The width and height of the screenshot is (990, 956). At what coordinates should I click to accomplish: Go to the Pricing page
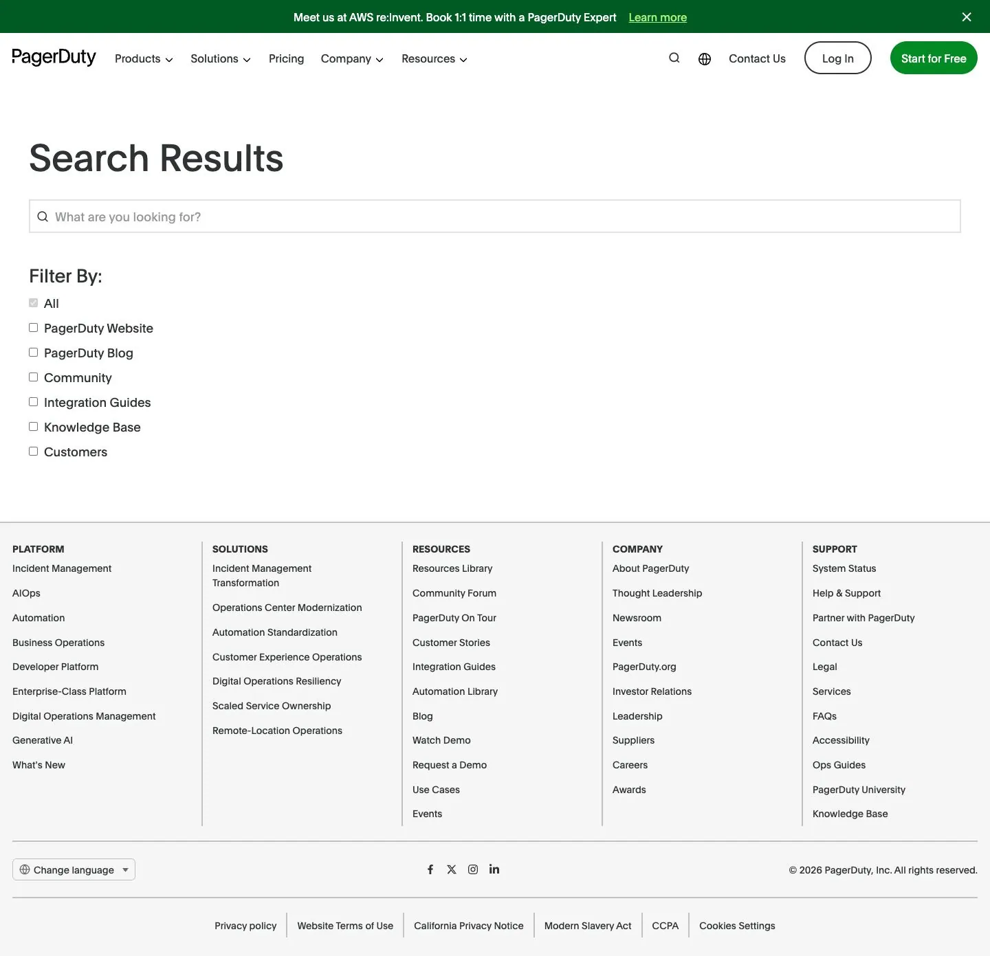(x=286, y=59)
